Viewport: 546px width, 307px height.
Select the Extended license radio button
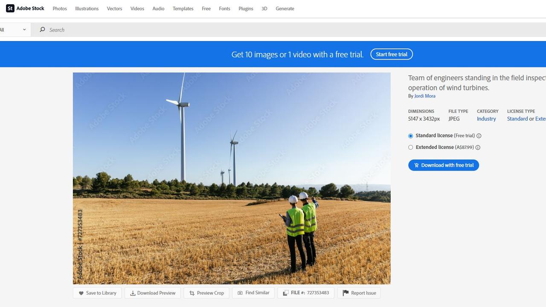tap(411, 148)
